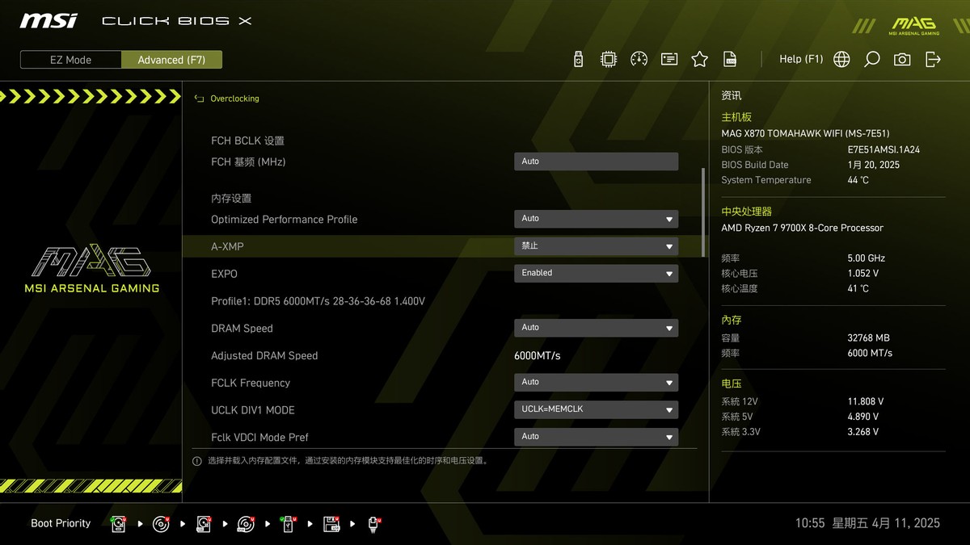Screen dimensions: 970x545
Task: Select the Optimized Performance Profile label
Action: point(284,220)
